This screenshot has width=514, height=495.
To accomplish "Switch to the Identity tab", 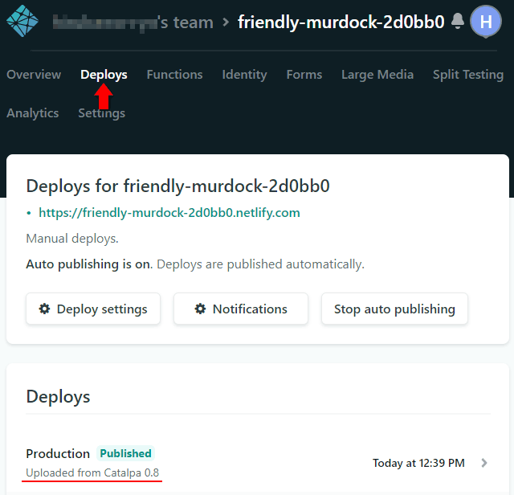I will click(x=244, y=75).
